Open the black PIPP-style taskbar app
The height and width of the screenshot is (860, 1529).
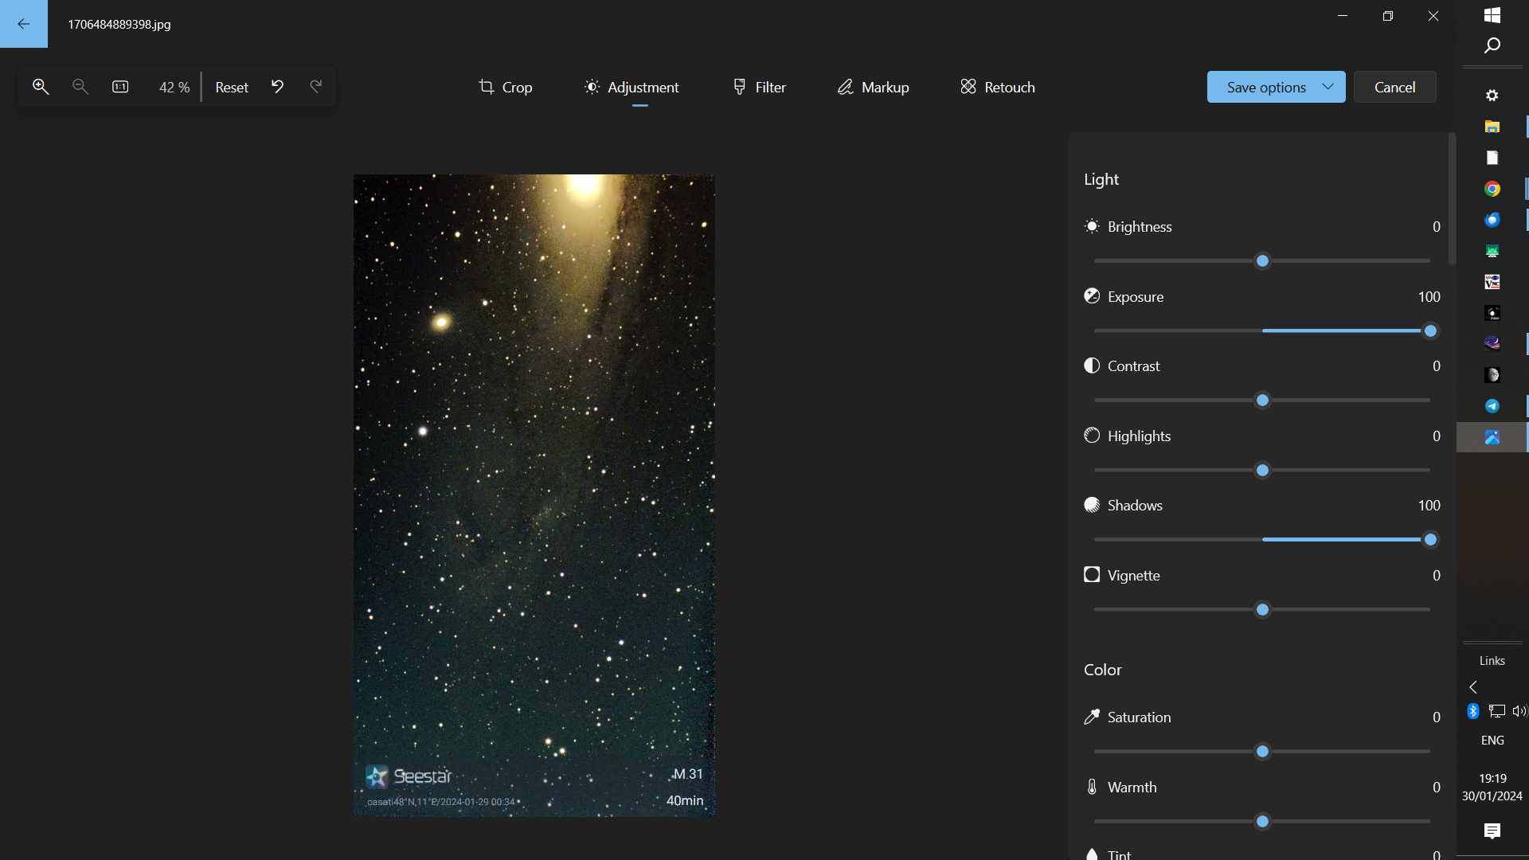[x=1492, y=313]
